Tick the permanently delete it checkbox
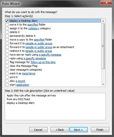Screen dimensions: 114x137 [x=7, y=36]
